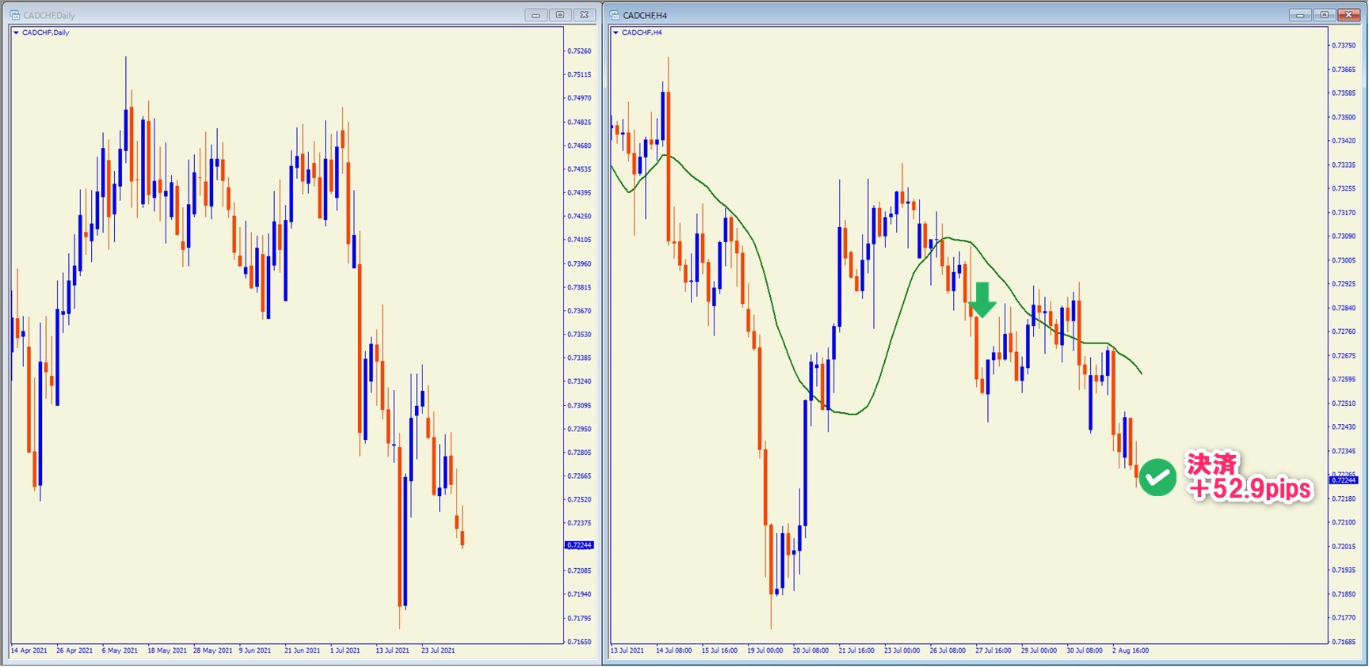Click the 23 Jul 00:00 time label
This screenshot has height=667, width=1369.
click(902, 650)
